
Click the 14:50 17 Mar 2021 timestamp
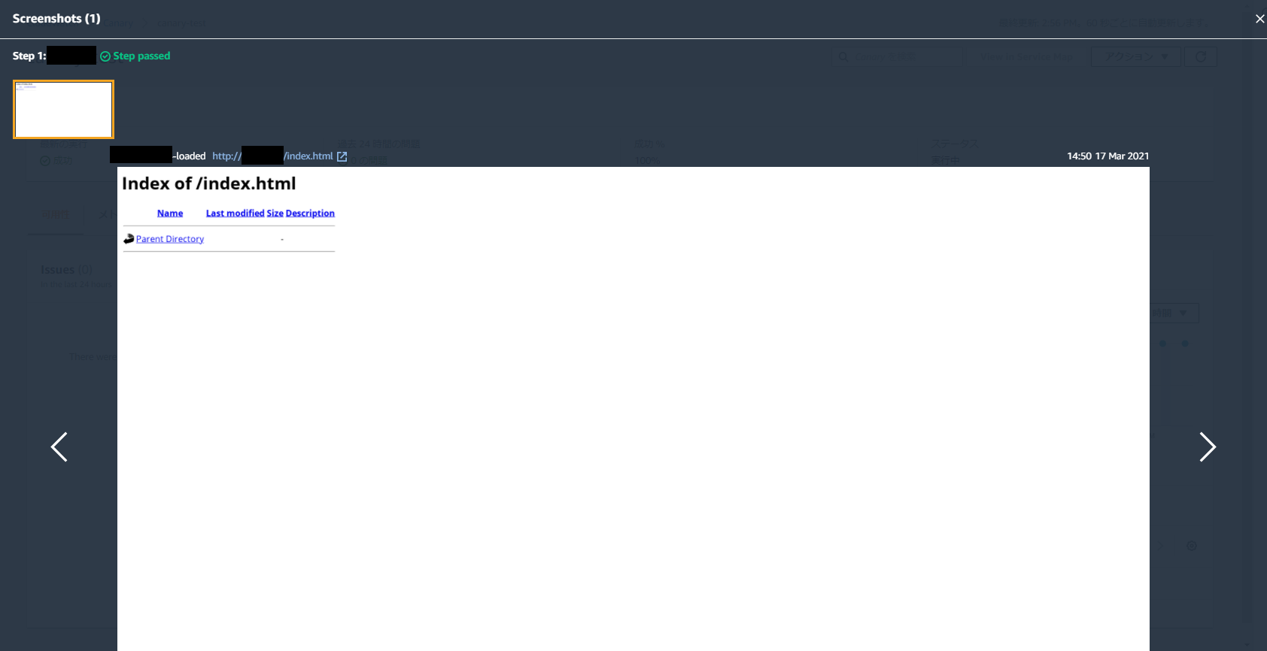tap(1107, 156)
